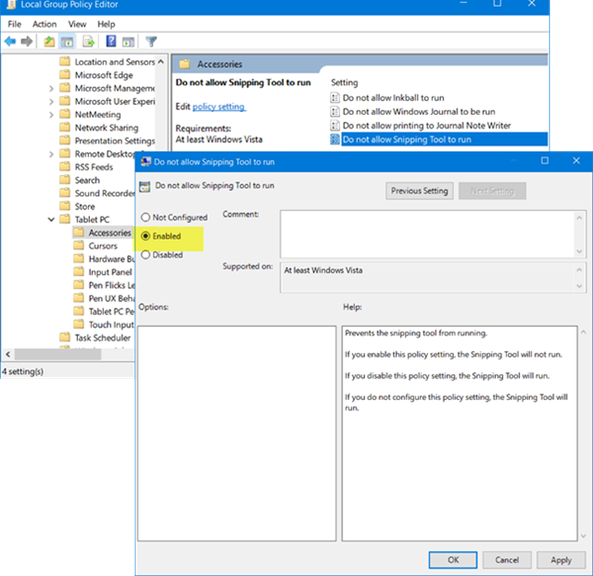593x576 pixels.
Task: Click the folder icon next to Microsoft Edge
Action: tap(65, 75)
